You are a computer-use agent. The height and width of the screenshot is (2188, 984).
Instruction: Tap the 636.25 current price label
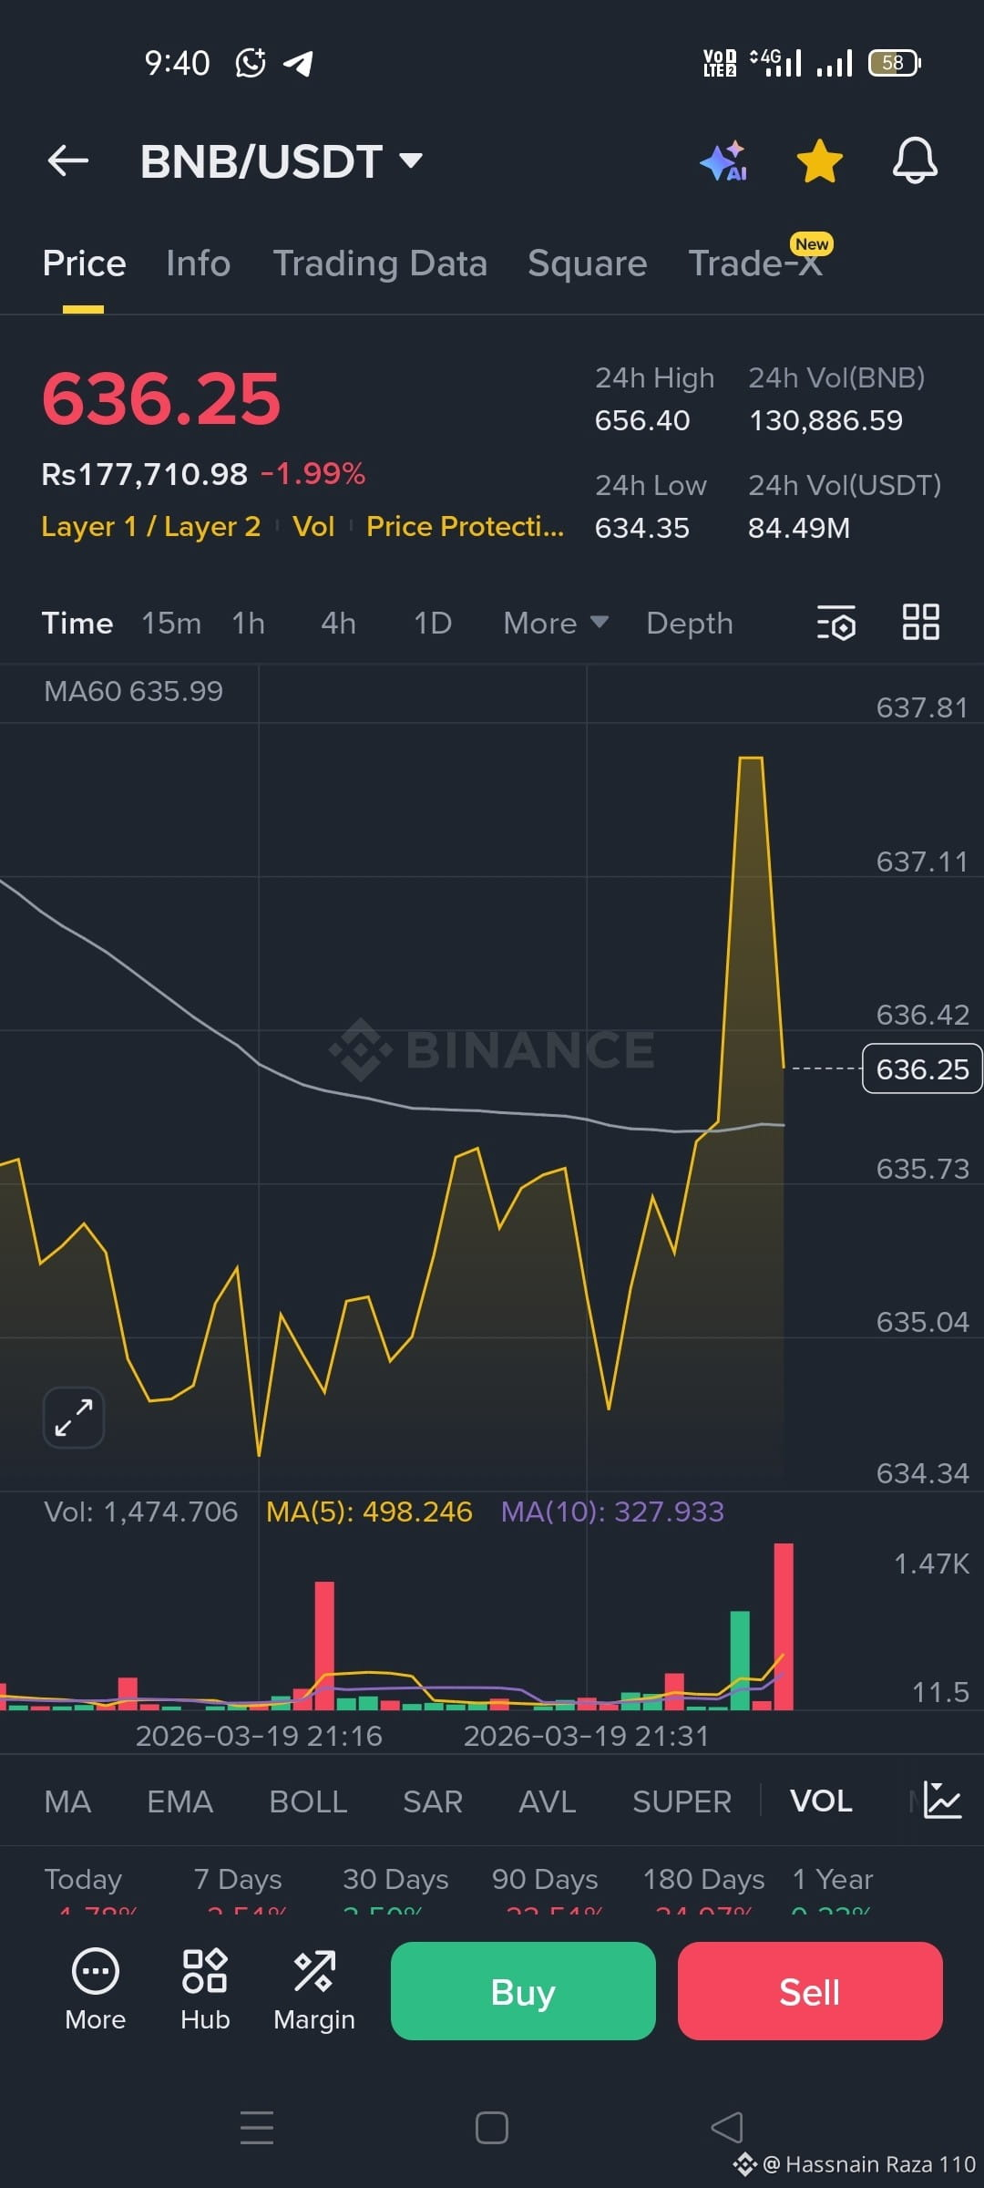(x=922, y=1068)
